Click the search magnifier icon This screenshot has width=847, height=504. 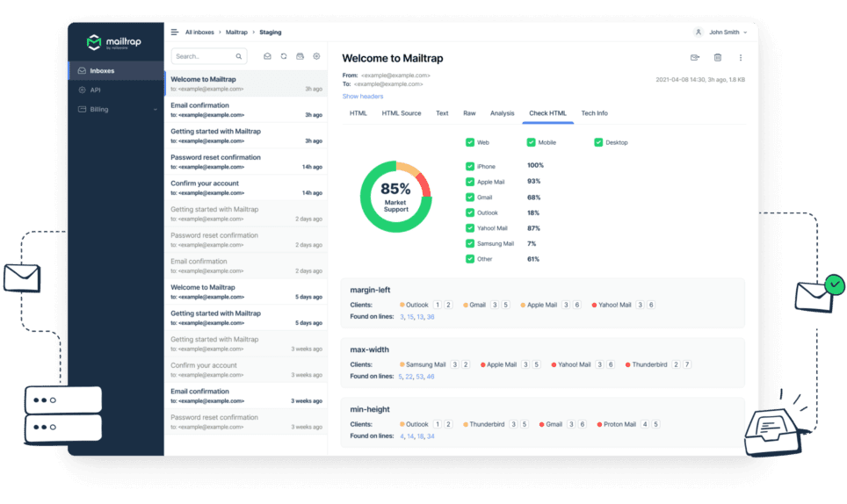pyautogui.click(x=239, y=56)
